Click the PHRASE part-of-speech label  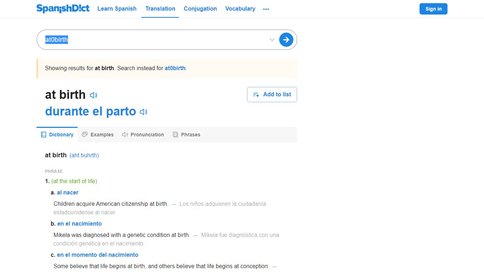coord(54,171)
